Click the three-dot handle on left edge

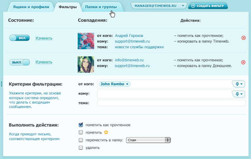click(2, 84)
